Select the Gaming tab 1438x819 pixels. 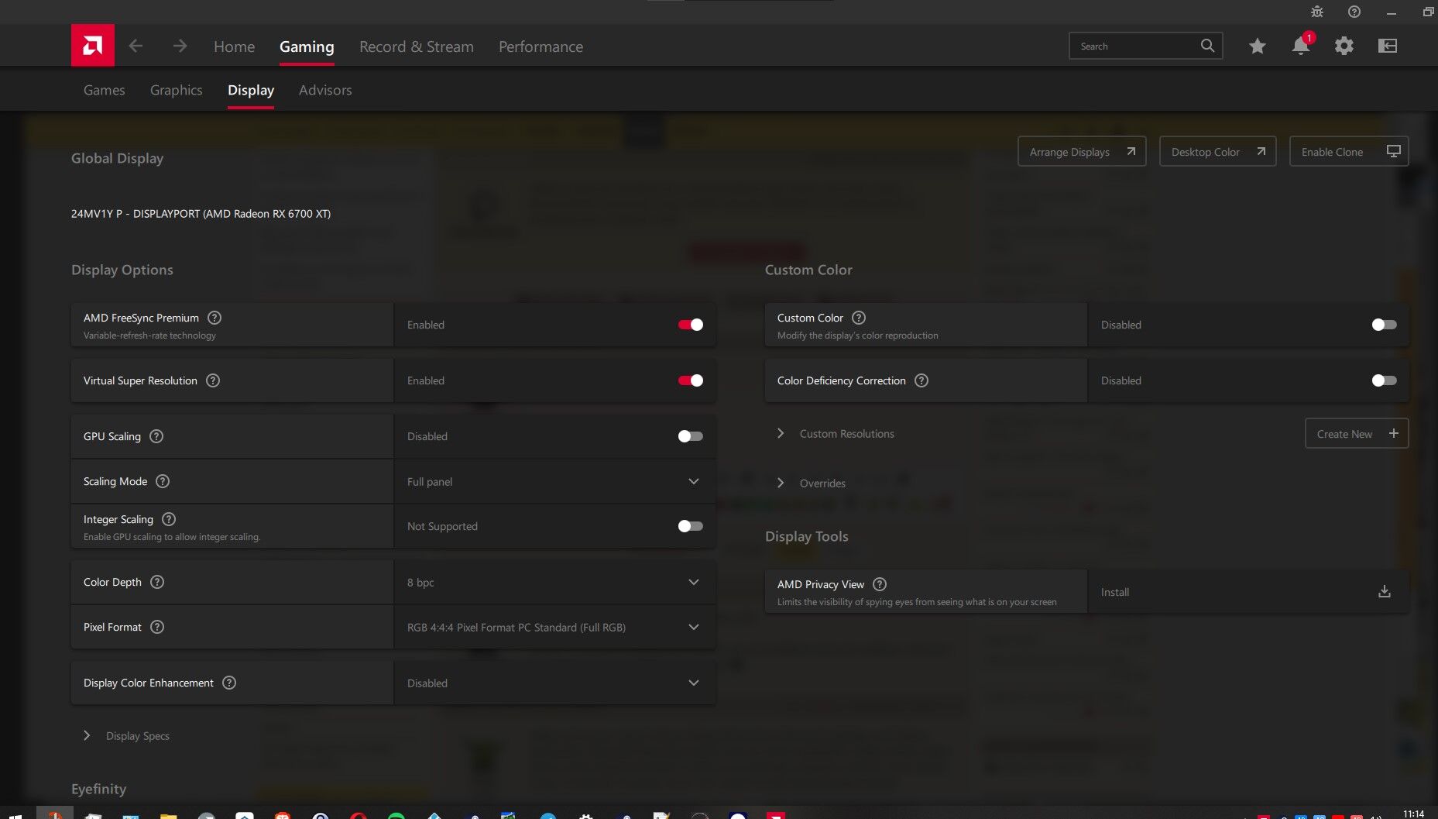[307, 46]
